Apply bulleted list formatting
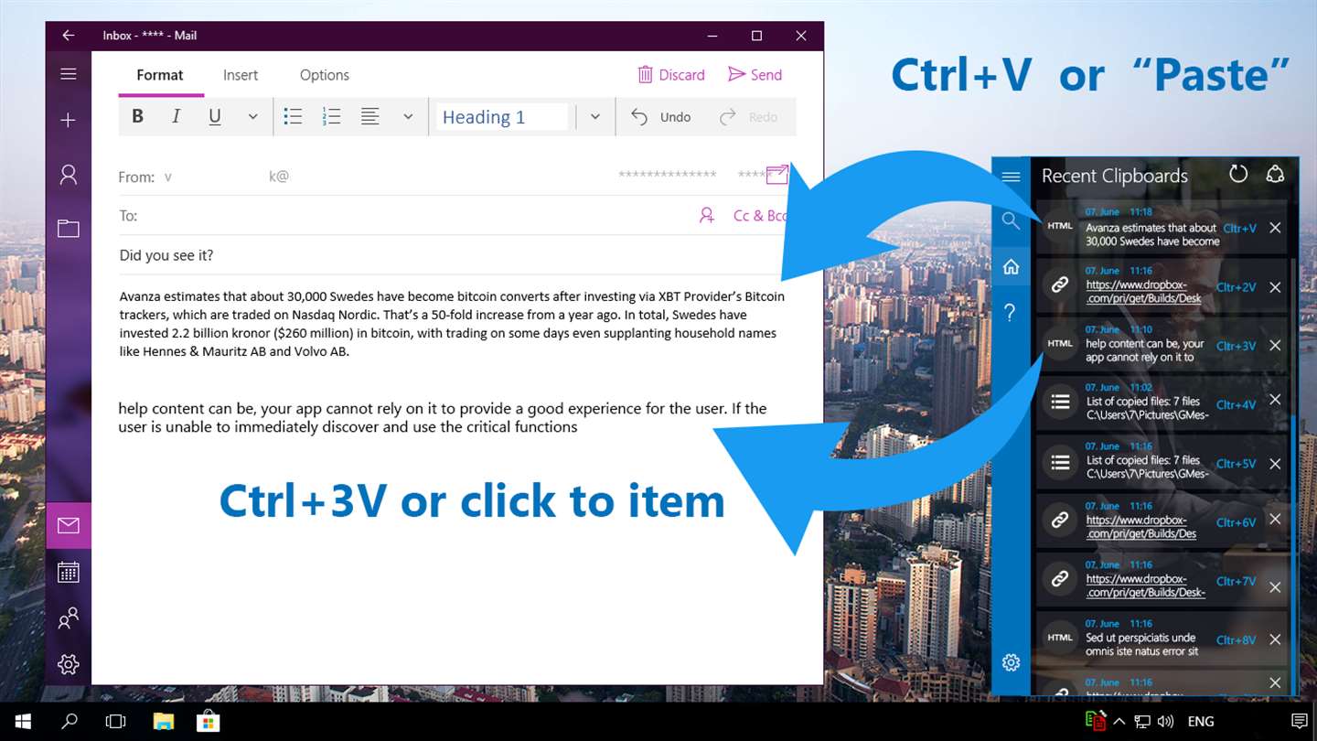The height and width of the screenshot is (741, 1317). [x=293, y=116]
